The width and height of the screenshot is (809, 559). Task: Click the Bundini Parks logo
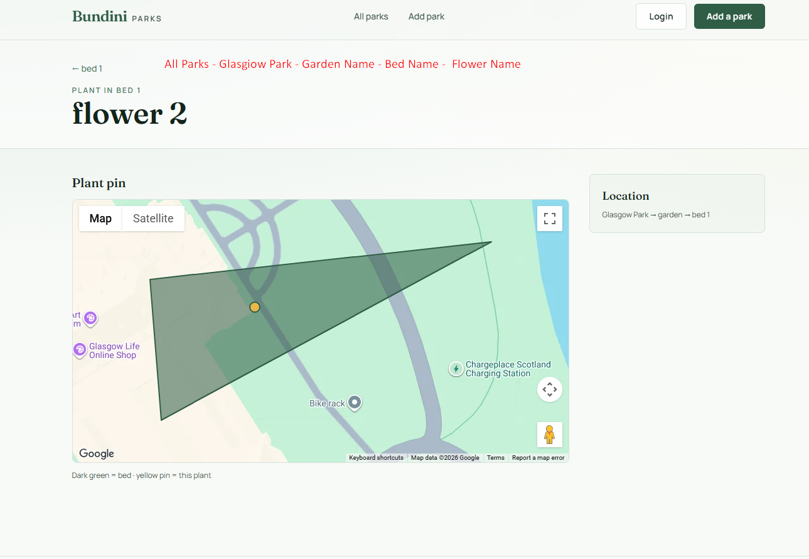pos(117,16)
